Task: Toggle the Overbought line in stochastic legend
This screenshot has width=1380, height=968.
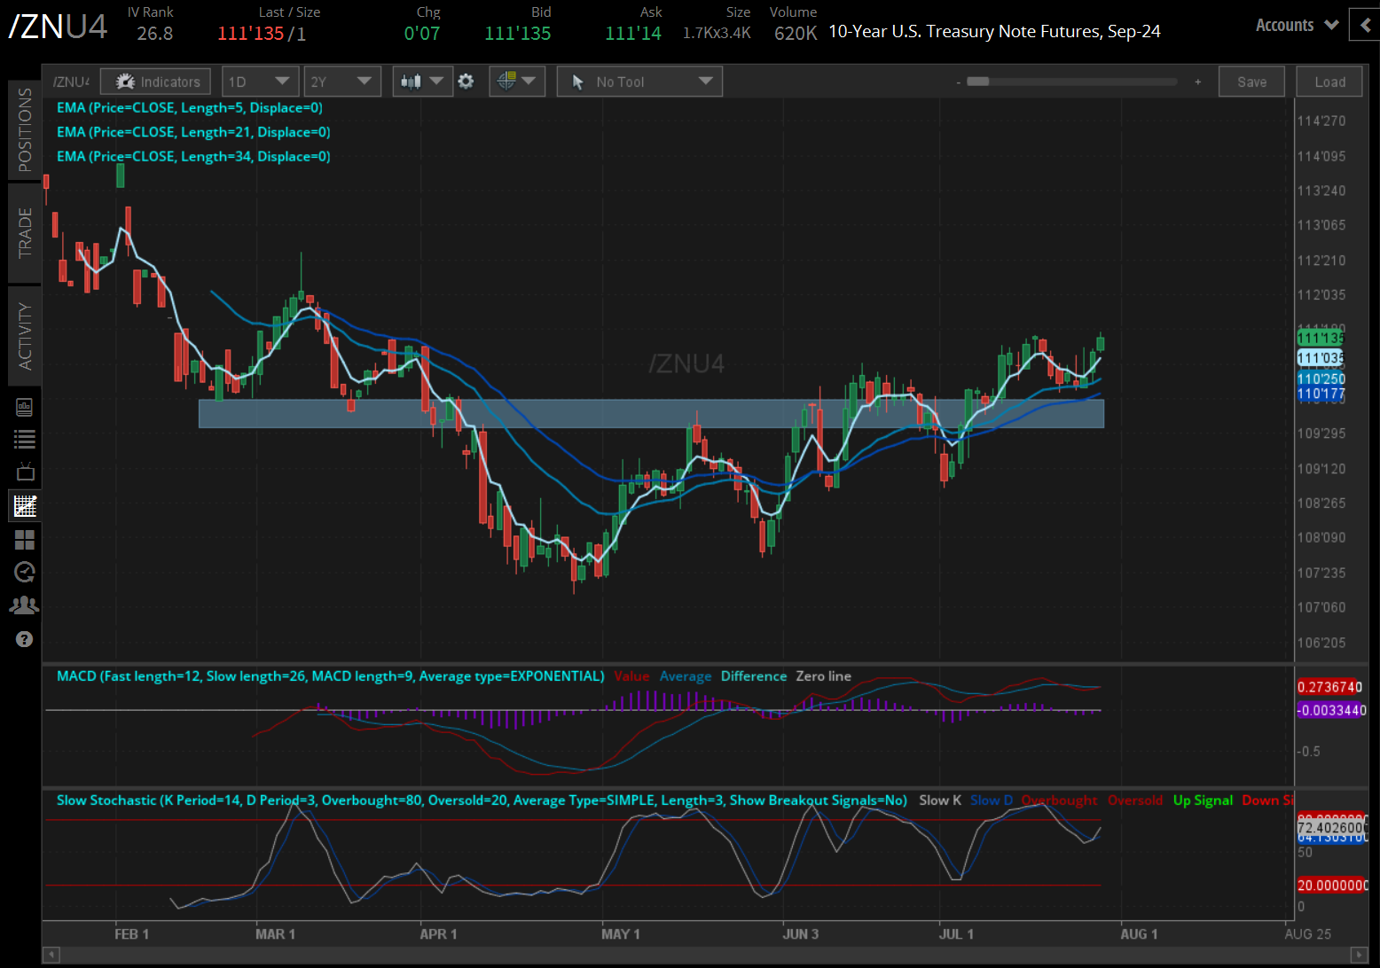Action: (1059, 800)
